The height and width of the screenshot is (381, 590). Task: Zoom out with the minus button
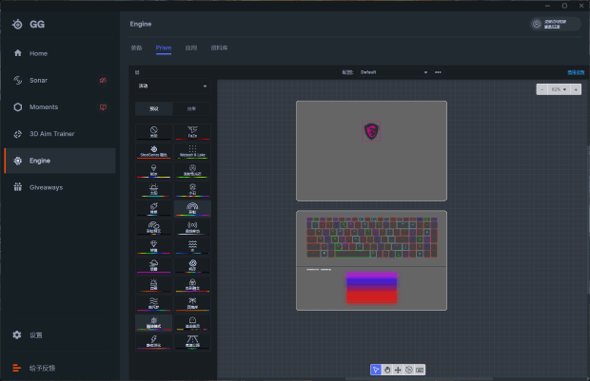point(541,89)
